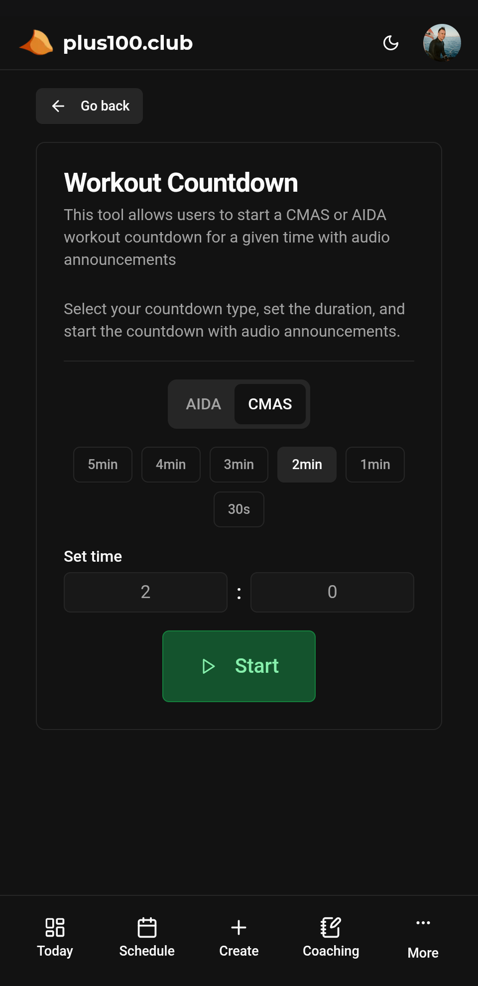Click the More ellipsis icon
This screenshot has height=986, width=478.
pos(422,922)
